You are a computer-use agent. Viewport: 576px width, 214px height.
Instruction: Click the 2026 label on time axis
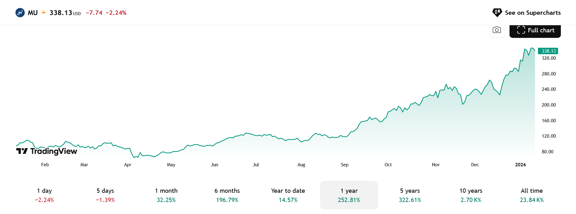pyautogui.click(x=520, y=165)
